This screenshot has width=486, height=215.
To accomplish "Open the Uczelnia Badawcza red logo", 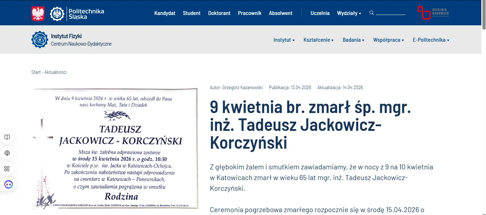I will pos(434,13).
